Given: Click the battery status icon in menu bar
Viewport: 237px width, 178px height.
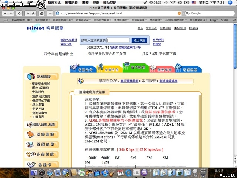Looking at the screenshot, I should 187,3.
